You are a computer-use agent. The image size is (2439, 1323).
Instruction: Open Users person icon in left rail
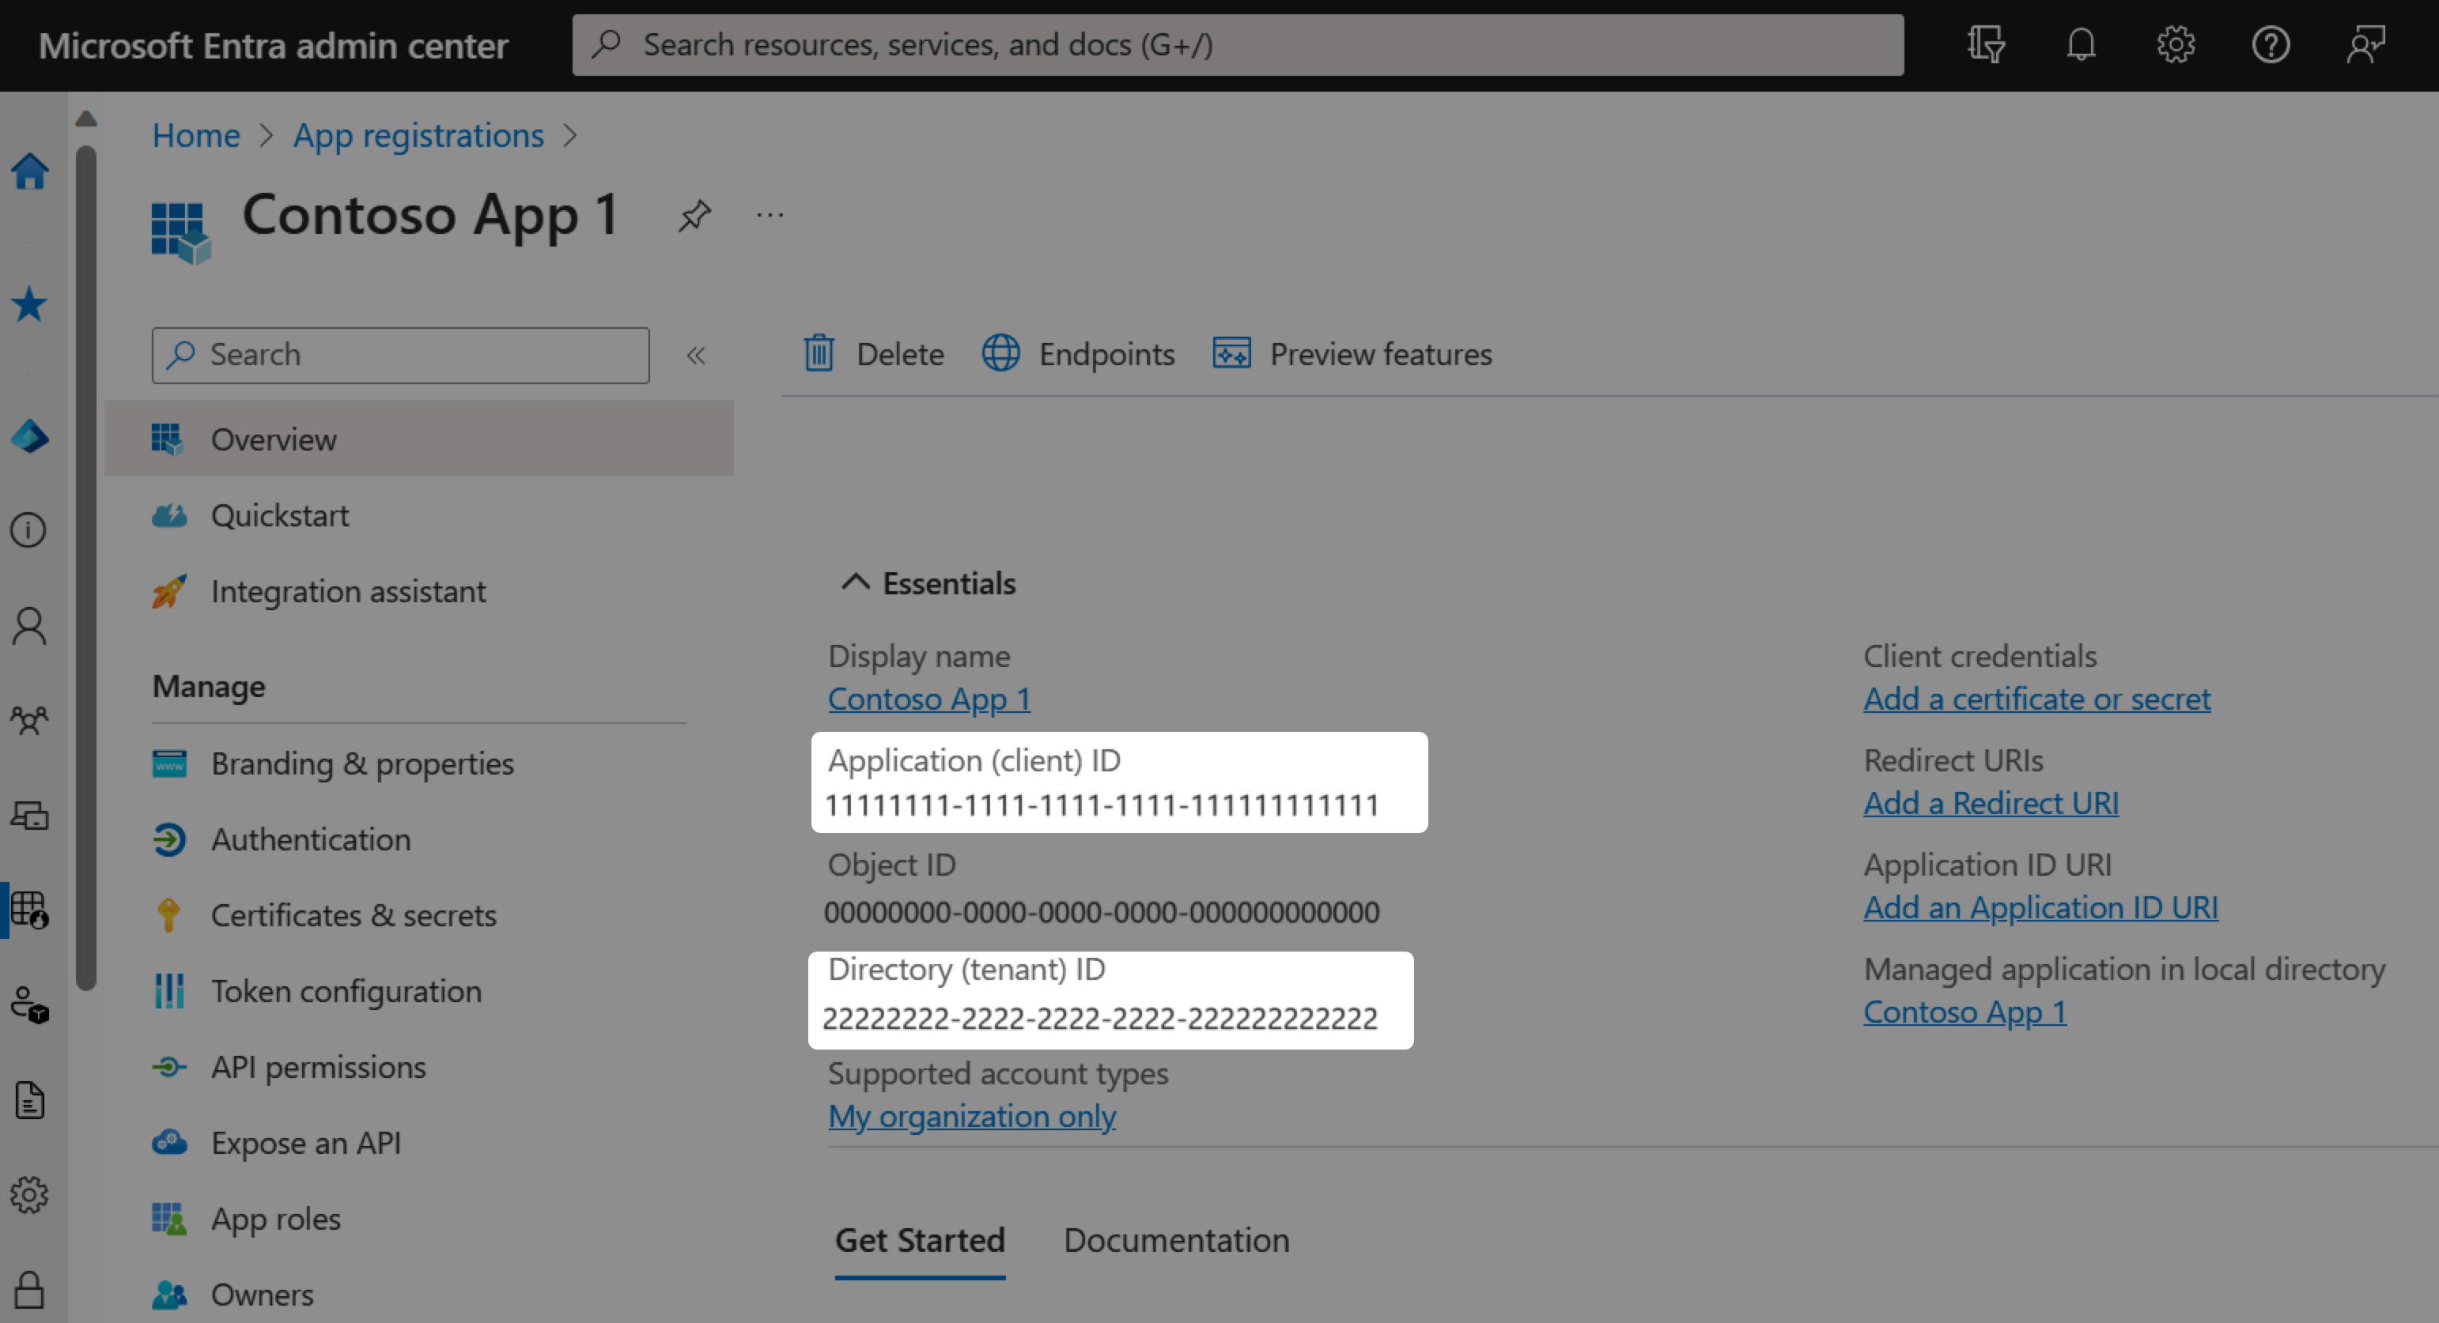29,625
